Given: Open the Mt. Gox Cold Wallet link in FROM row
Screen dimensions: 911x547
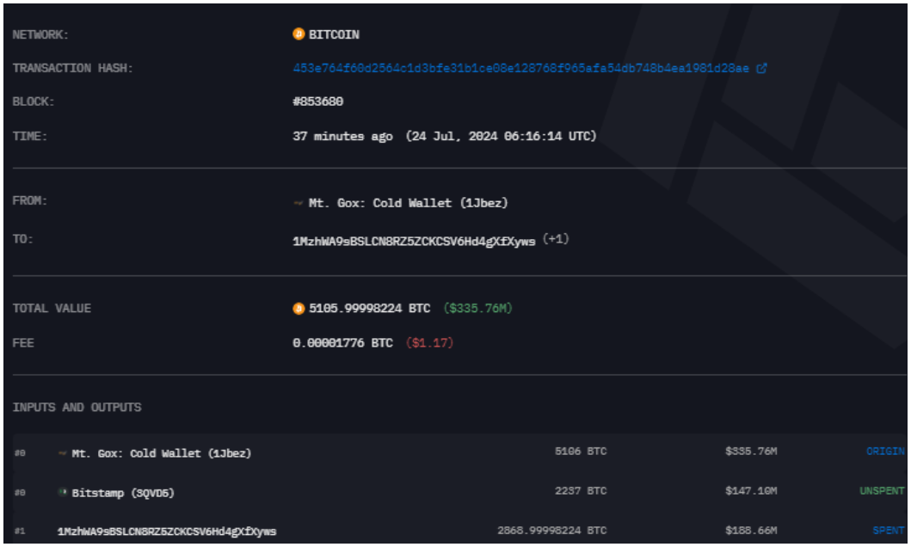Looking at the screenshot, I should tap(408, 203).
